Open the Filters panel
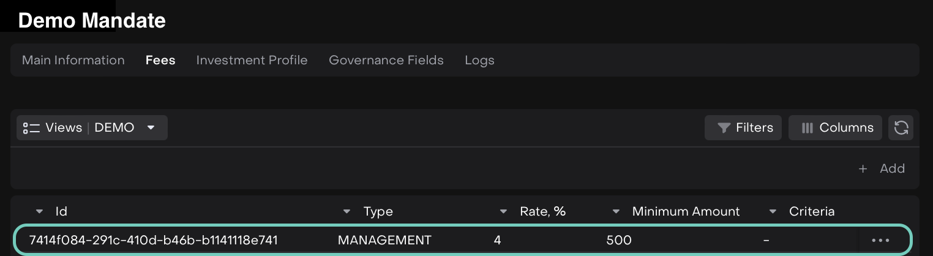Image resolution: width=933 pixels, height=256 pixels. point(743,127)
